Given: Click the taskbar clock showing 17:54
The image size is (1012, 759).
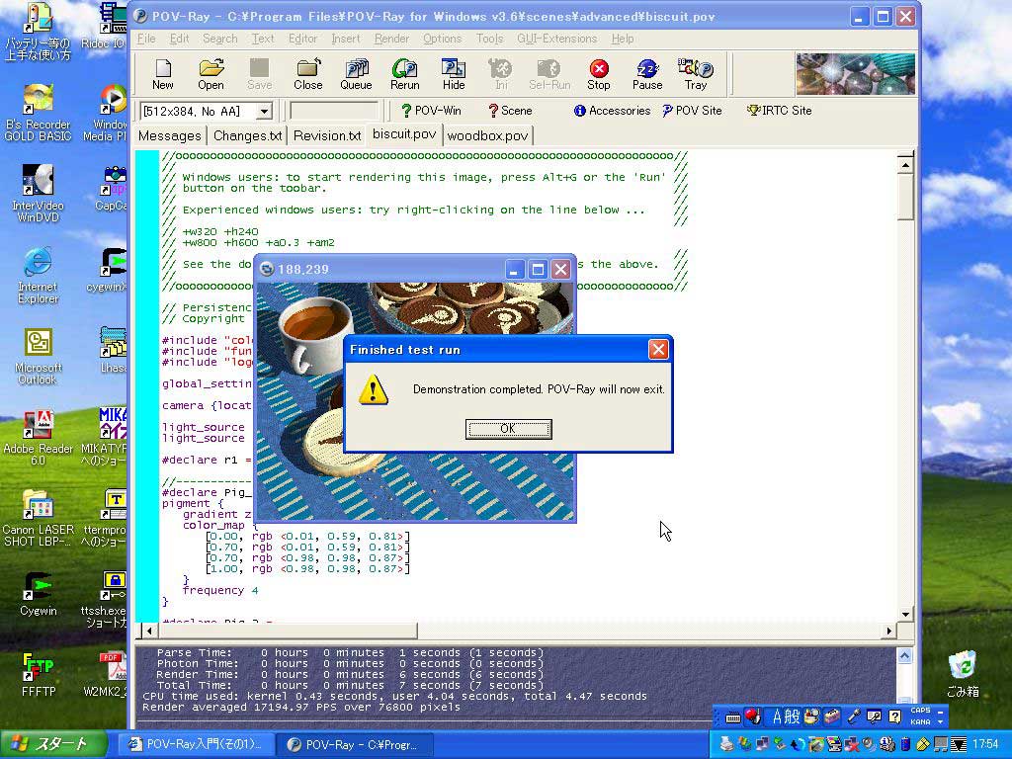Looking at the screenshot, I should click(984, 744).
